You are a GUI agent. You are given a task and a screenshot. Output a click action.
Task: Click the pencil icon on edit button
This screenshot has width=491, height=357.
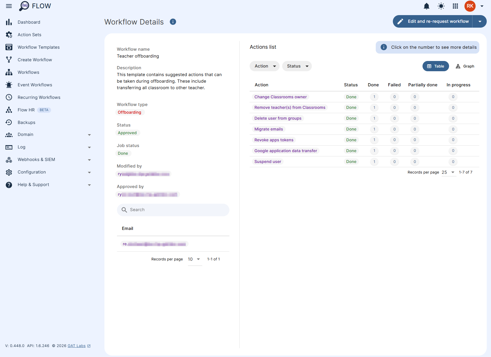pos(400,21)
